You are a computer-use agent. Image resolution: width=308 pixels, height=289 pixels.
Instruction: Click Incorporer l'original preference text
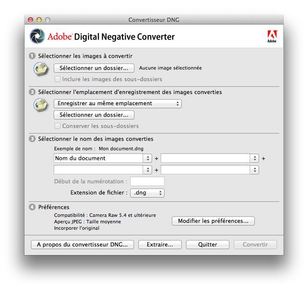click(x=76, y=228)
